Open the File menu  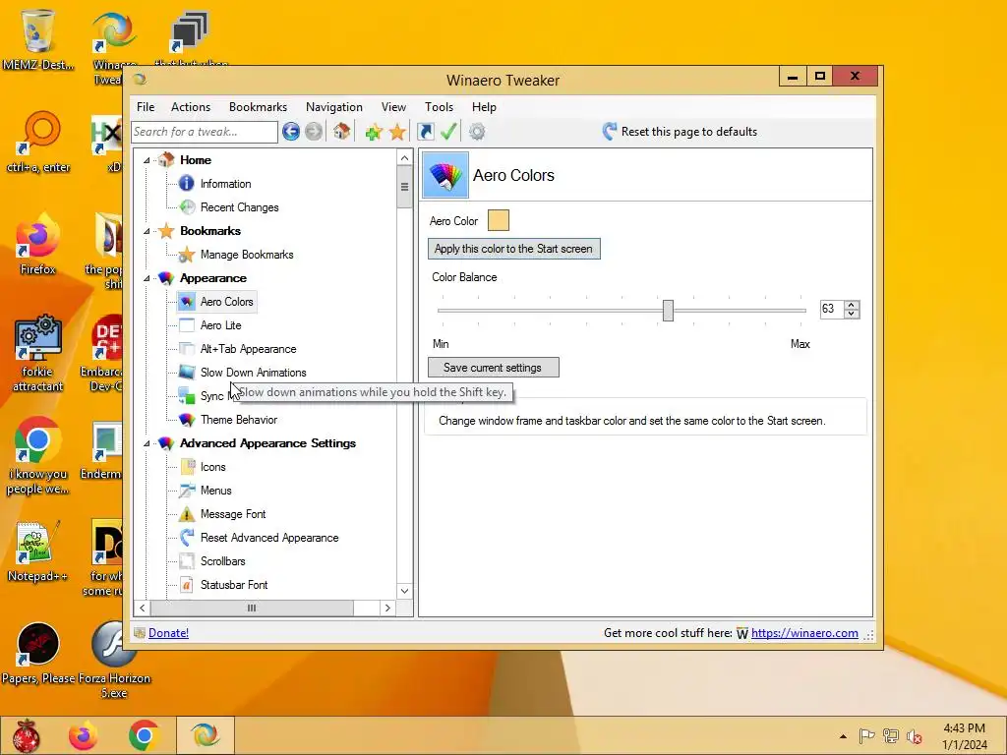146,107
